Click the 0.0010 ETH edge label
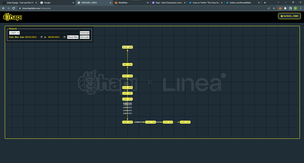 click(x=127, y=113)
